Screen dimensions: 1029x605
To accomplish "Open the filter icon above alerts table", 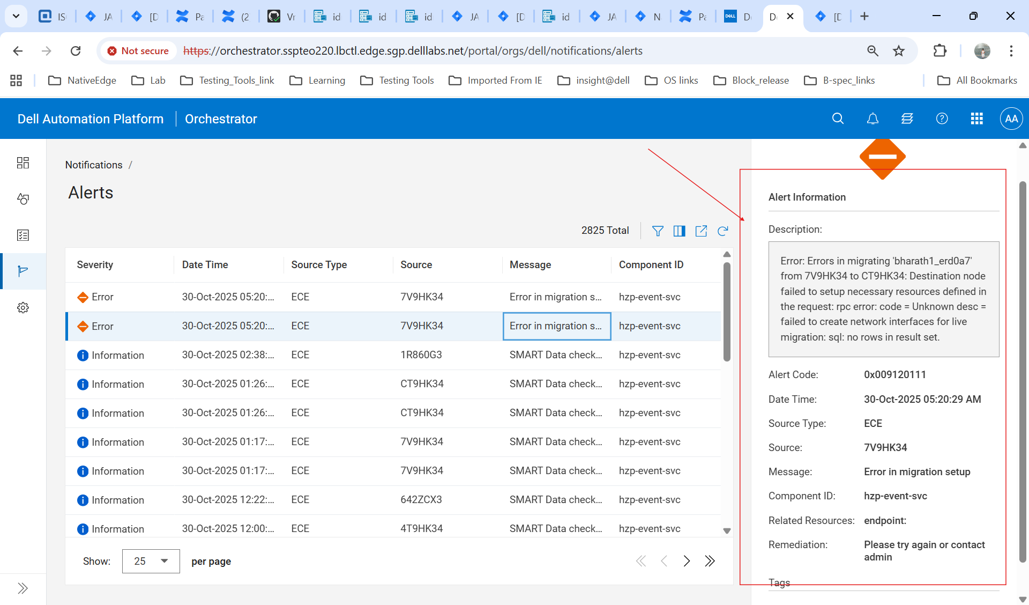I will (x=658, y=231).
